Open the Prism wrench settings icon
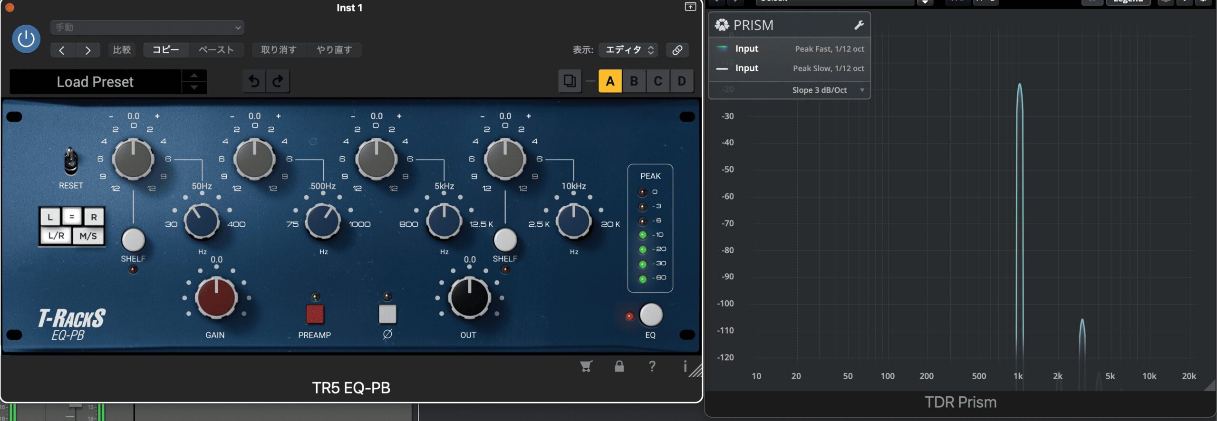This screenshot has height=421, width=1217. (859, 25)
